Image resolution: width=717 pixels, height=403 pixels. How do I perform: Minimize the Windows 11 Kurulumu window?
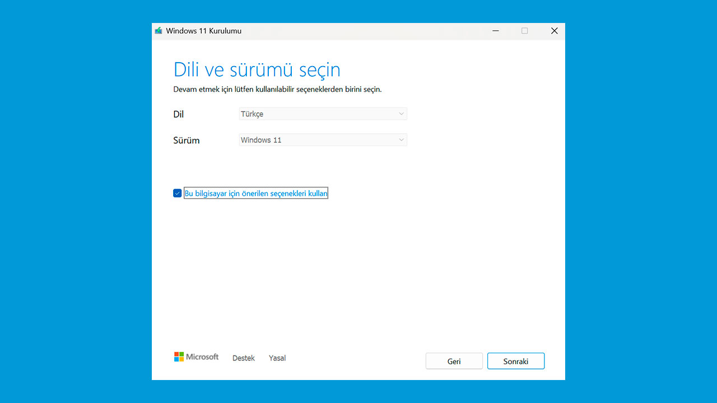(x=495, y=31)
